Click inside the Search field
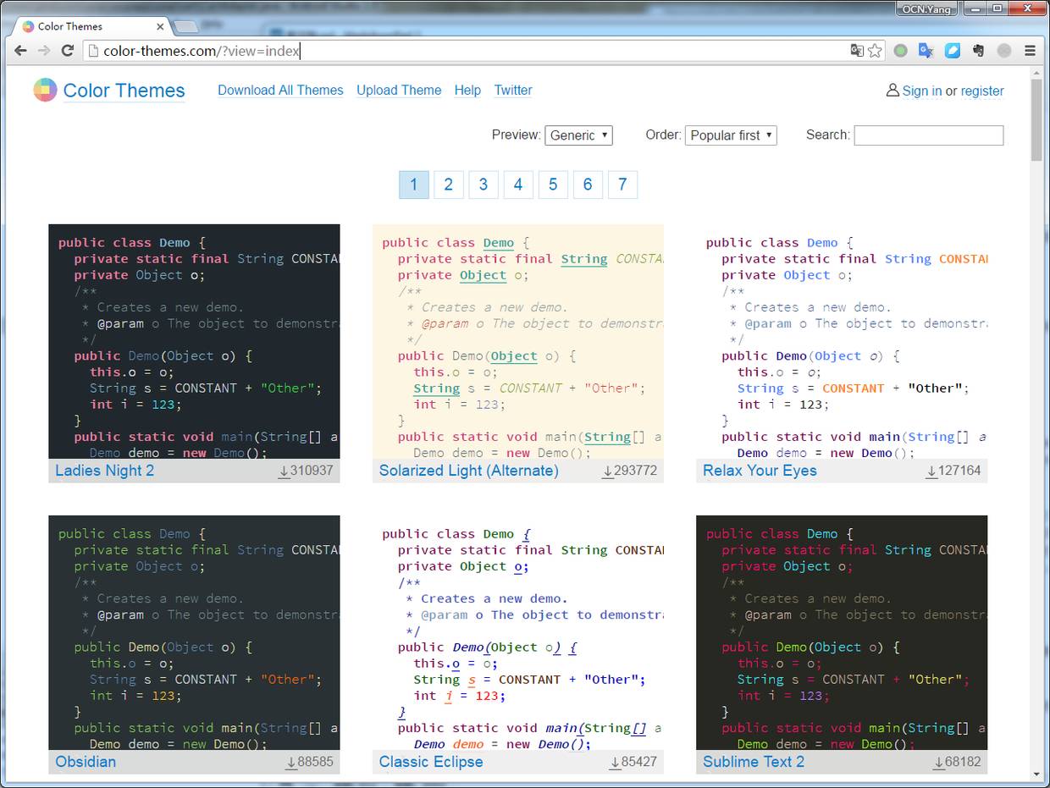The image size is (1050, 788). (928, 135)
